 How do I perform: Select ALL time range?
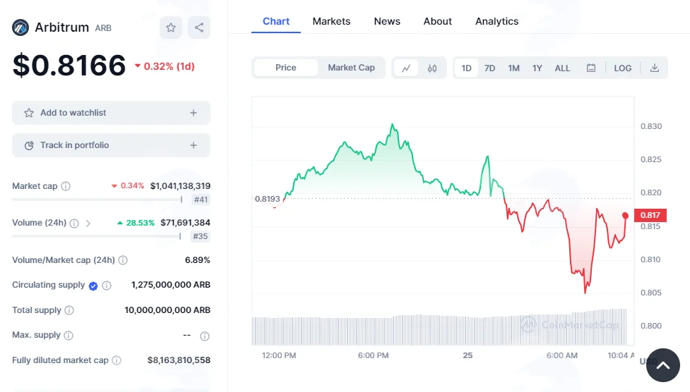(x=562, y=68)
